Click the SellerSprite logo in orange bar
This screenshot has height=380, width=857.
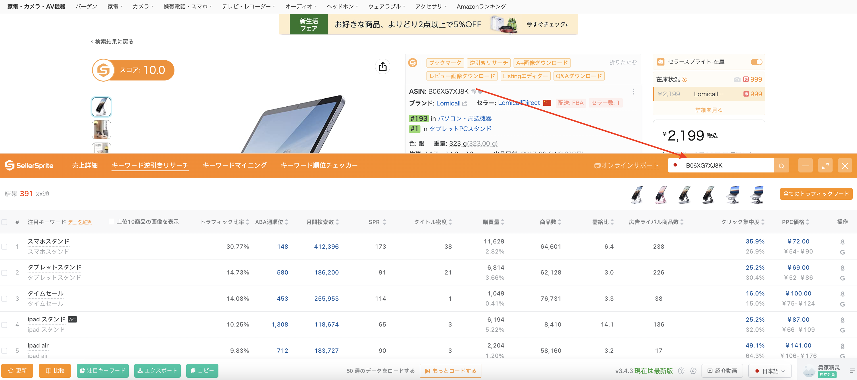(x=29, y=165)
